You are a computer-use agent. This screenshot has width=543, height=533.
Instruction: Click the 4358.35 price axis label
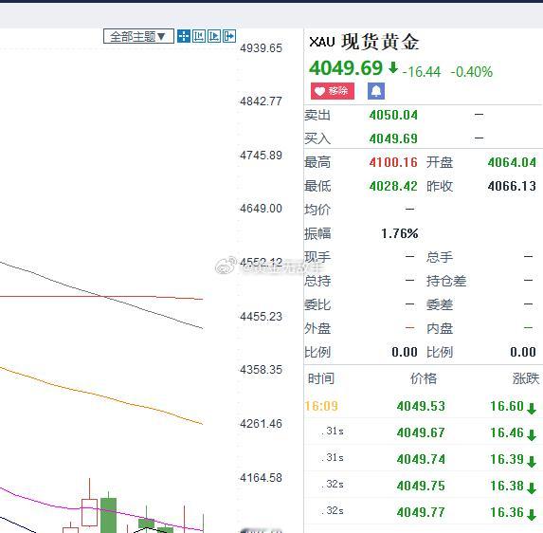coord(262,370)
